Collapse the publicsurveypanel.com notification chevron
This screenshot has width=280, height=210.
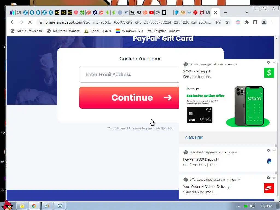pyautogui.click(x=237, y=64)
